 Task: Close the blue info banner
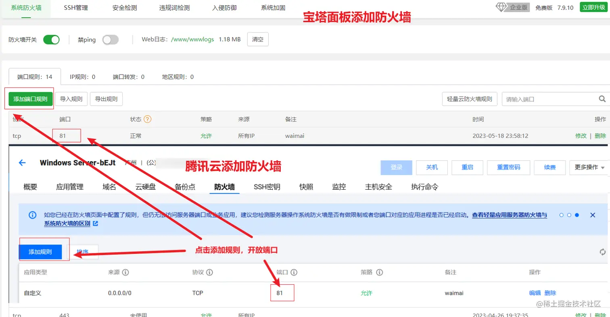tap(593, 215)
